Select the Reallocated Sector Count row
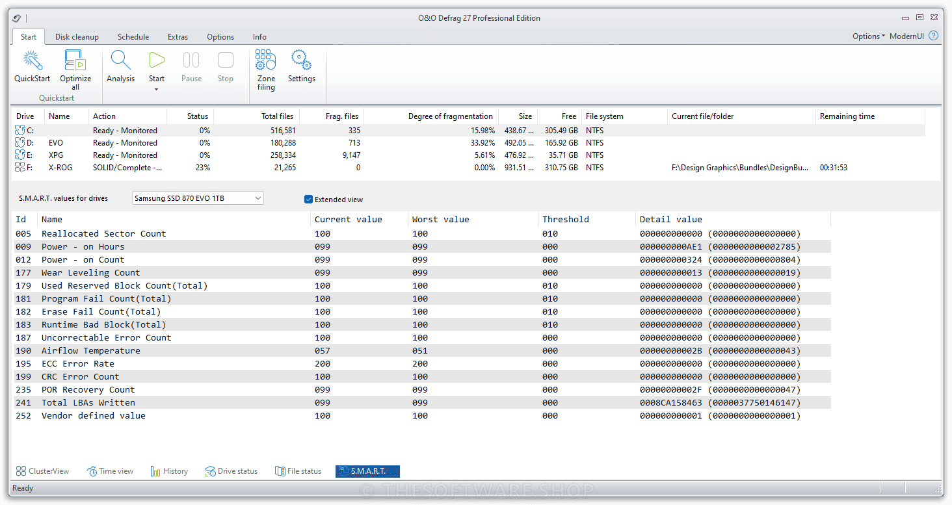This screenshot has width=952, height=505. pos(423,233)
